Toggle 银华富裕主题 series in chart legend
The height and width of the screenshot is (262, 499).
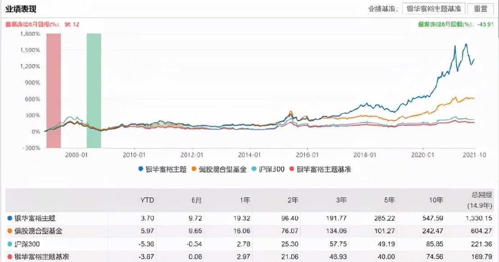(162, 169)
